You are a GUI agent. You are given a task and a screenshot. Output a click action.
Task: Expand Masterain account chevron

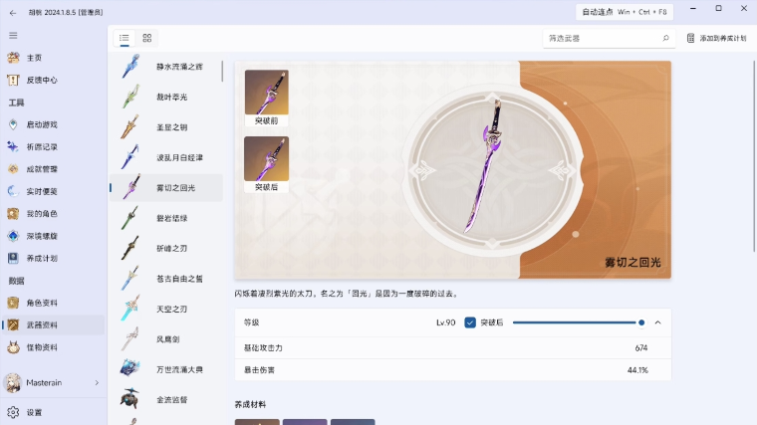pos(97,382)
